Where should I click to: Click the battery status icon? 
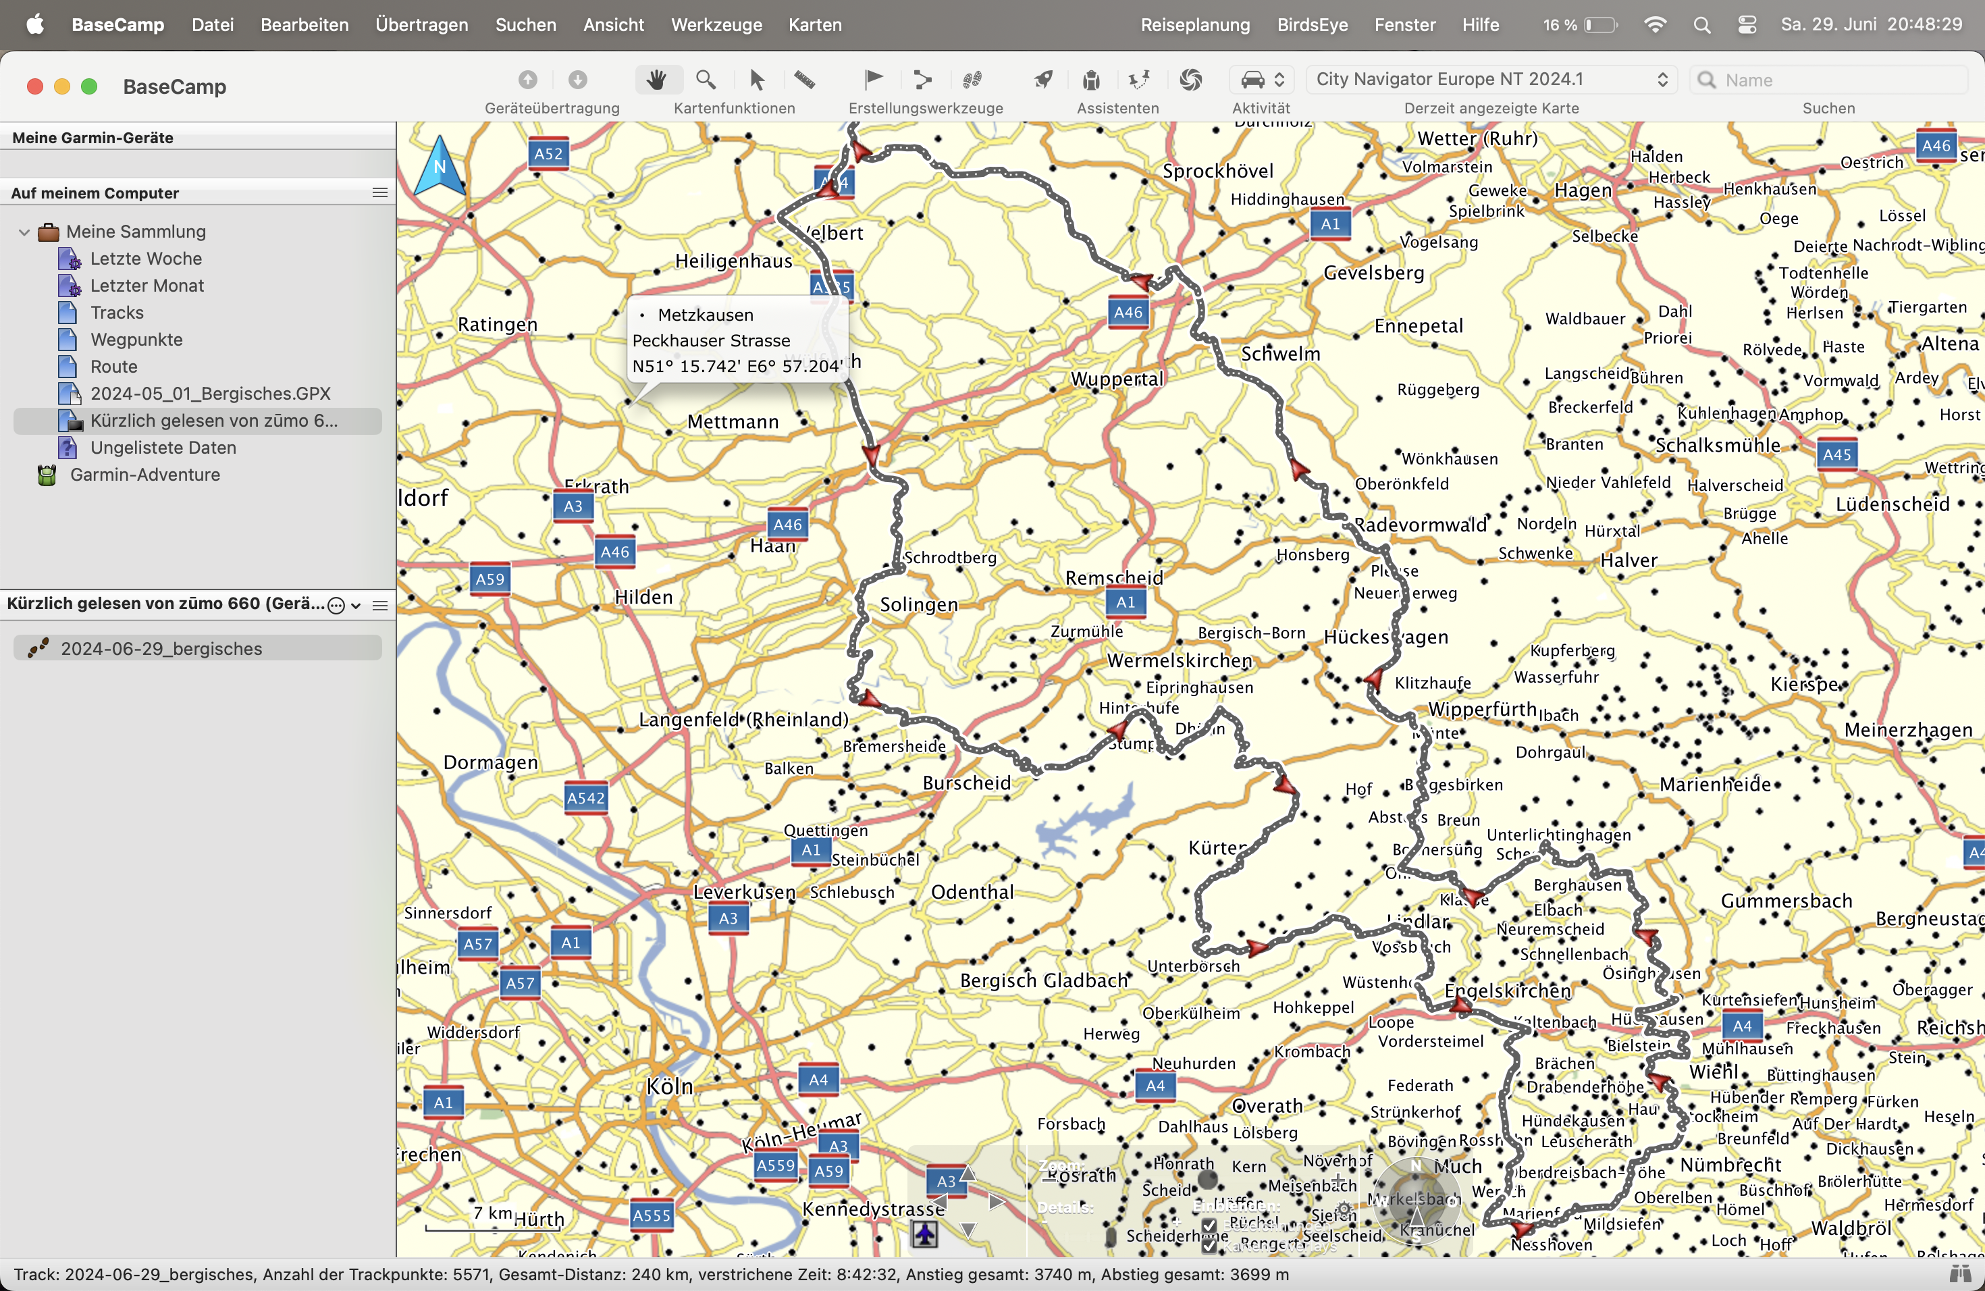point(1601,25)
